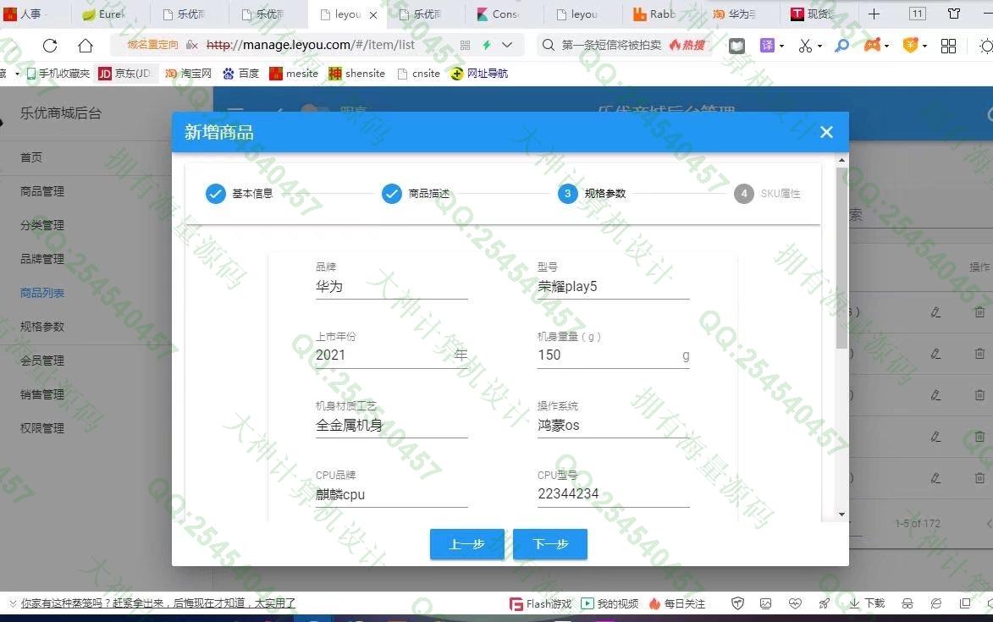Viewport: 993px width, 622px height.
Task: Click the 下一步 button
Action: pyautogui.click(x=549, y=544)
